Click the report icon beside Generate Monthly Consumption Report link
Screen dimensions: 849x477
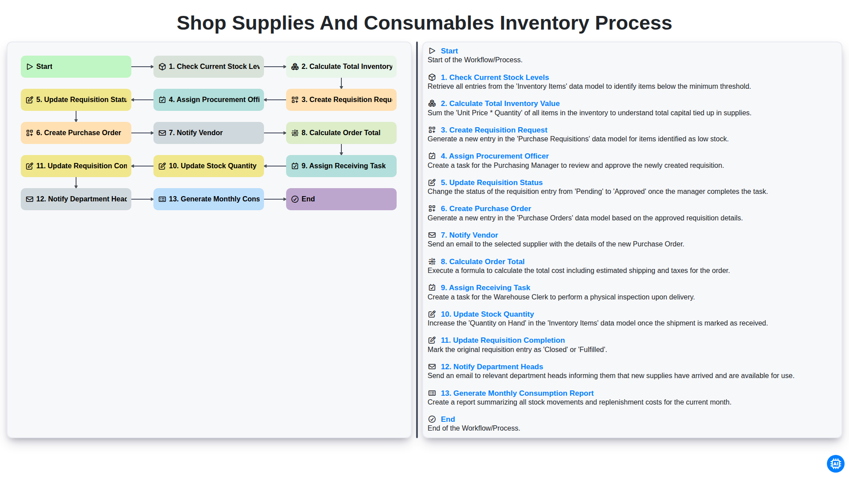[432, 393]
